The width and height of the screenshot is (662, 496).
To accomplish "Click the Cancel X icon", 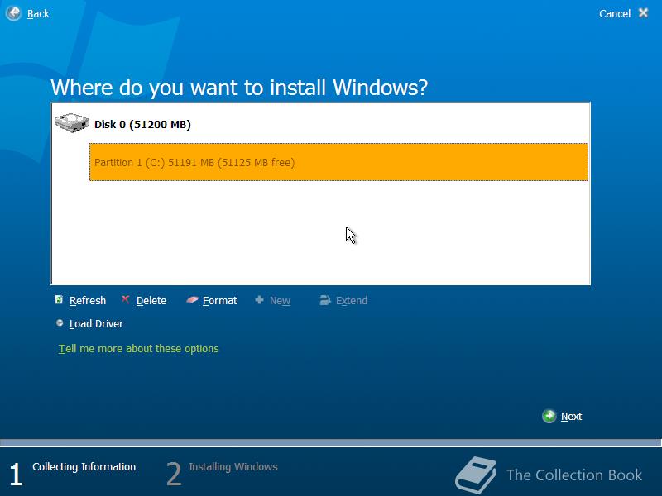I will click(644, 13).
